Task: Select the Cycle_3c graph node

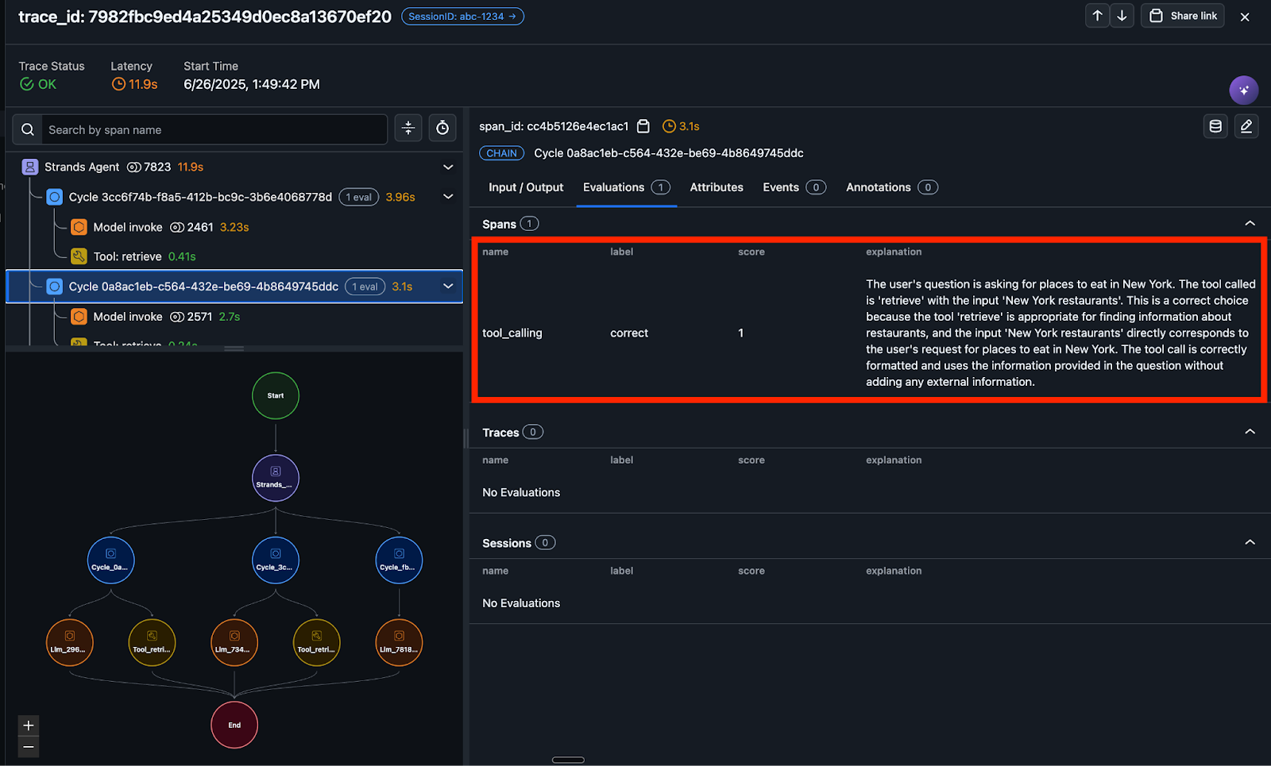Action: tap(276, 560)
